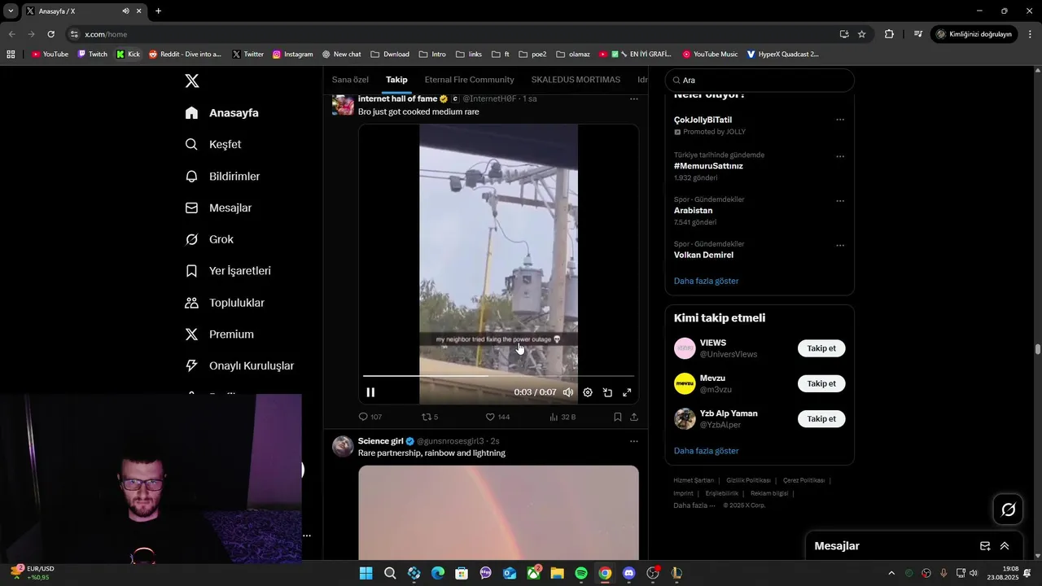Open more options on internet hall of fame post

(633, 98)
